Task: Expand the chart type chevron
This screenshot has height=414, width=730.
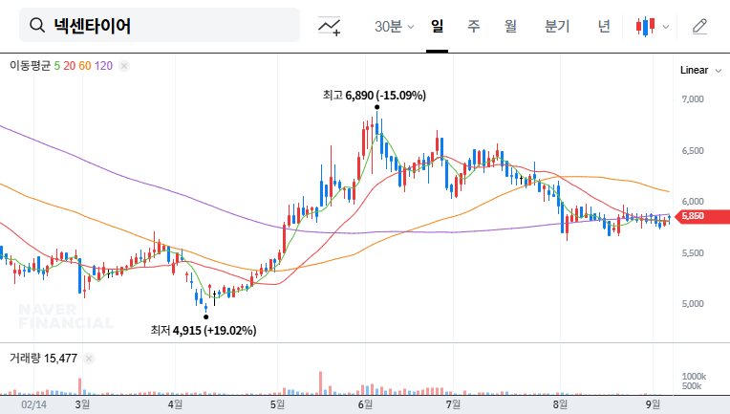Action: tap(666, 27)
